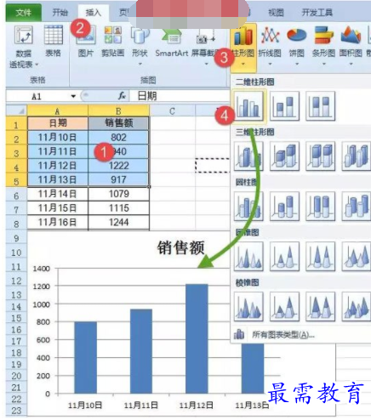This screenshot has width=371, height=420.
Task: Click the Line chart (折线图) icon
Action: click(x=270, y=36)
